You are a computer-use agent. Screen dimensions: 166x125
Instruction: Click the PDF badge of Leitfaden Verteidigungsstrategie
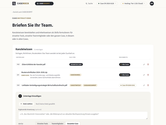[x=18, y=85]
